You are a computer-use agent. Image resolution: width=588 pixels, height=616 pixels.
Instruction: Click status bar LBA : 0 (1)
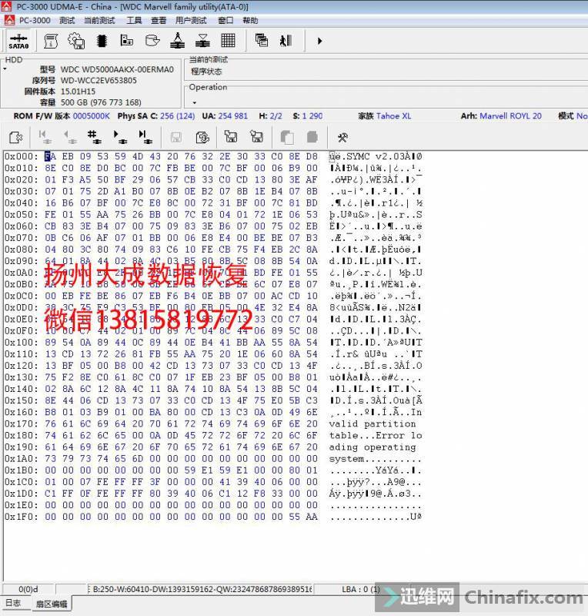(x=361, y=589)
